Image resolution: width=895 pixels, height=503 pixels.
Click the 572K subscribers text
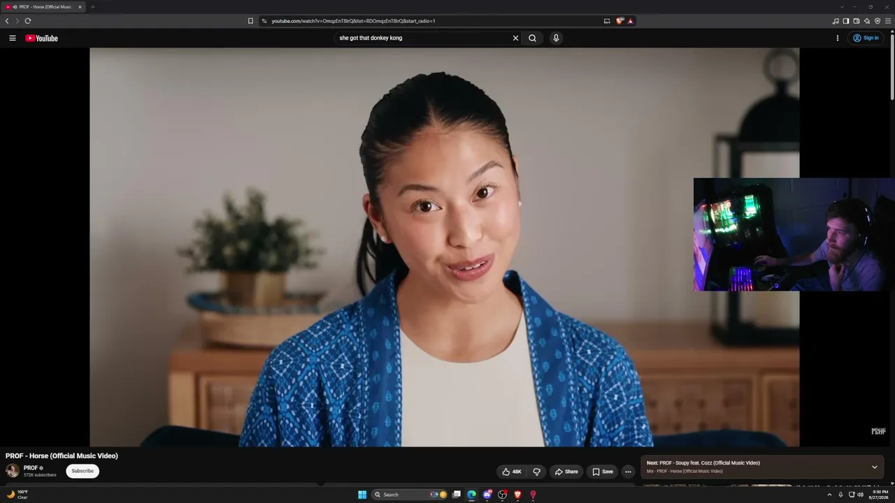tap(40, 475)
